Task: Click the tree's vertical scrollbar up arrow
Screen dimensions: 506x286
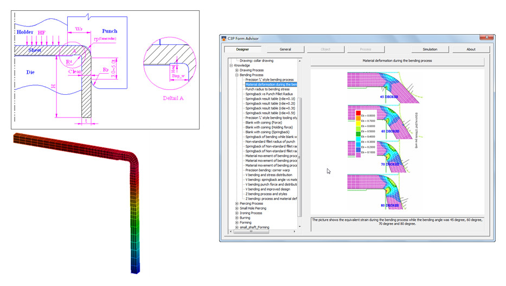Action: [x=300, y=62]
